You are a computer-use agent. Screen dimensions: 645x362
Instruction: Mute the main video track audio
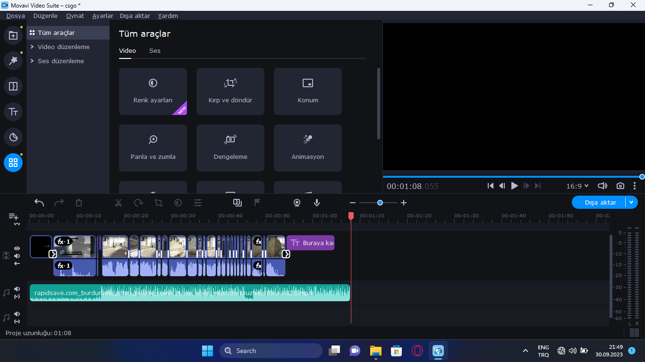pyautogui.click(x=17, y=256)
